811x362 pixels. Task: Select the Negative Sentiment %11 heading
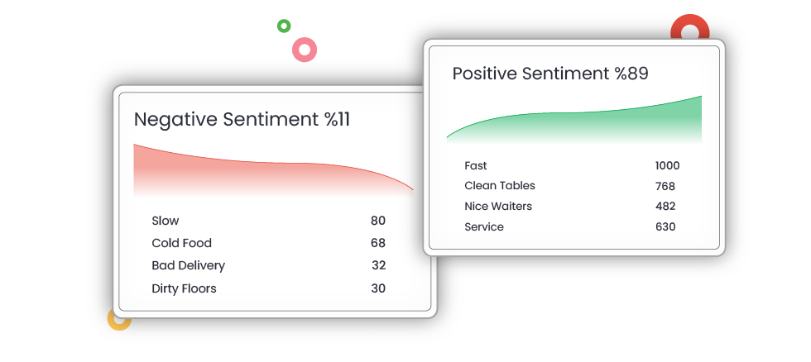click(x=242, y=119)
